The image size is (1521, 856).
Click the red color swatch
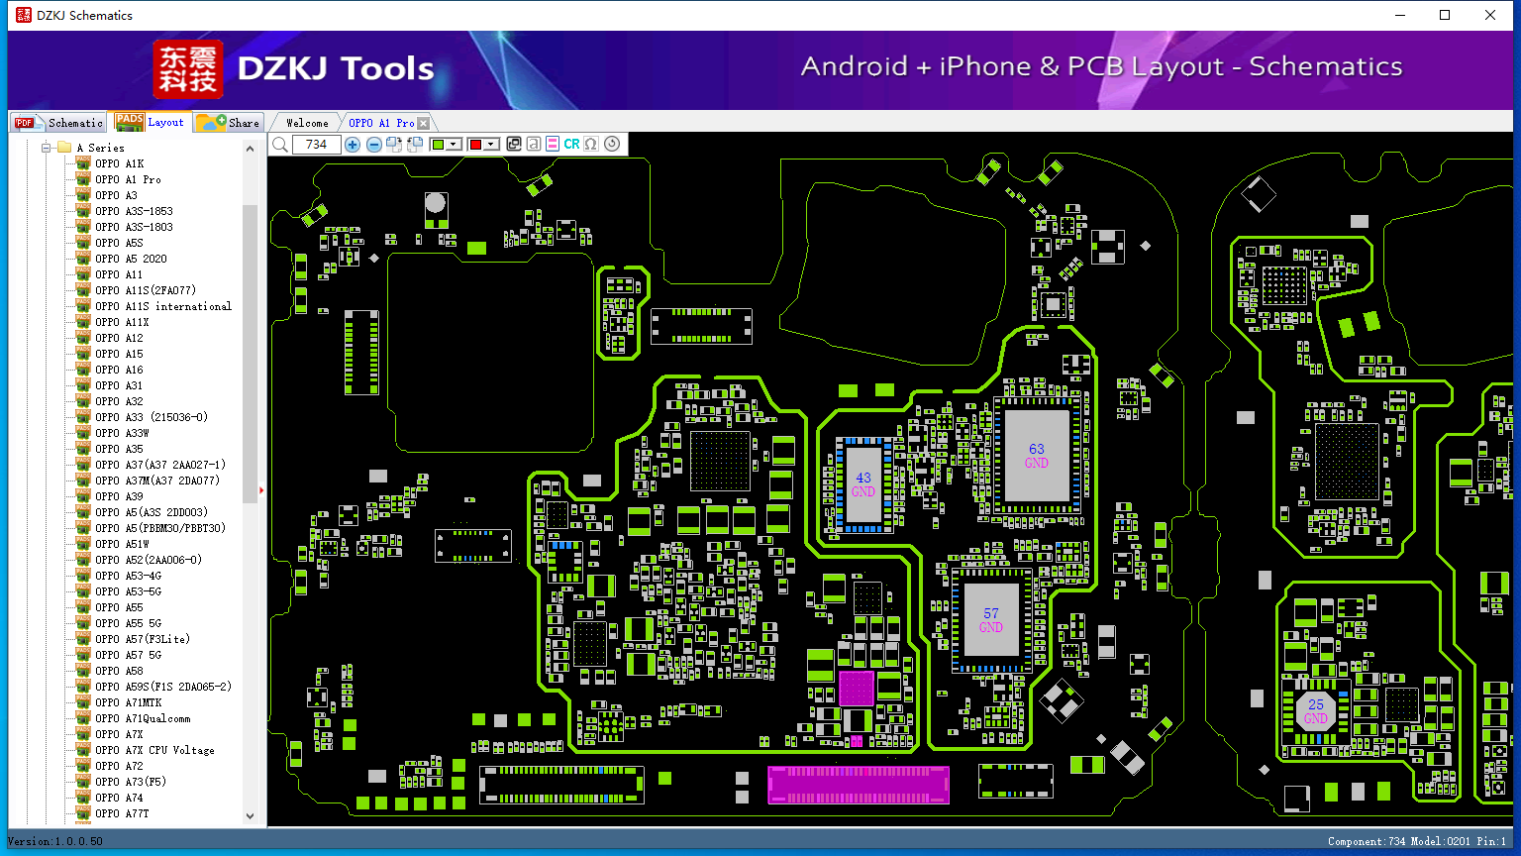tap(475, 145)
